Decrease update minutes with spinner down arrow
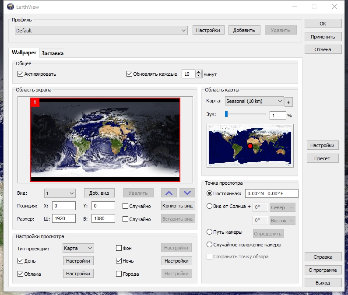Screen dimensions: 348x295 (198, 76)
